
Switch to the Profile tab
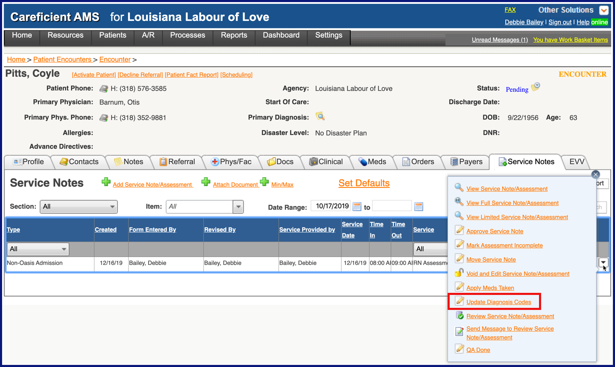tap(28, 162)
